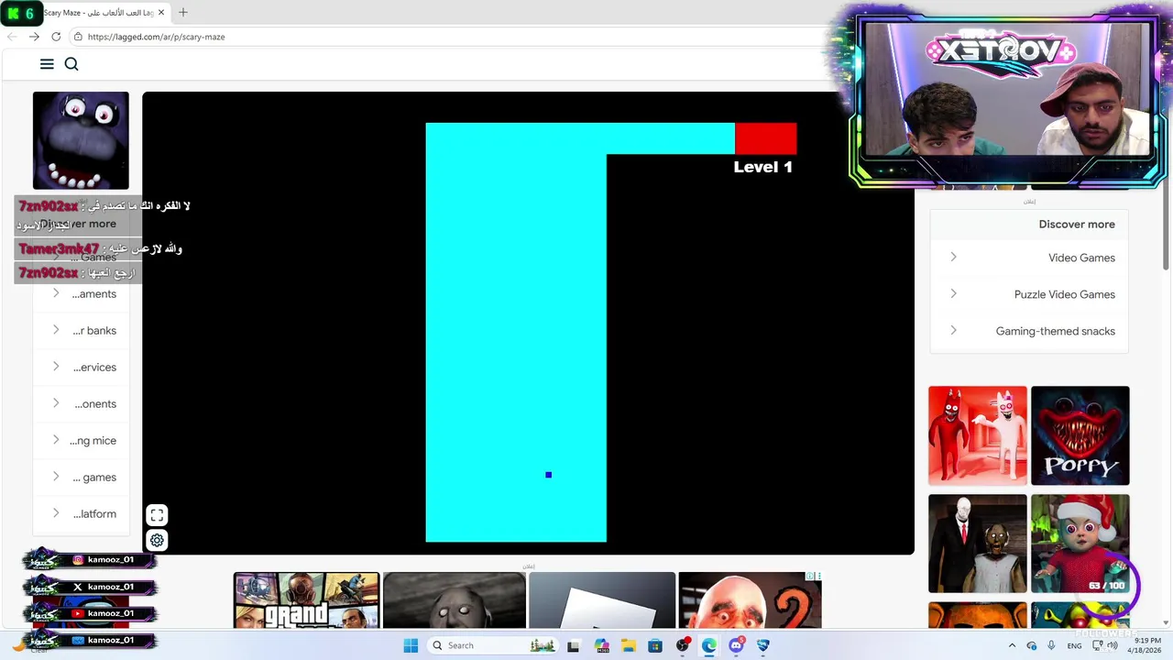Open the gray granny face game thumbnail

coord(455,600)
